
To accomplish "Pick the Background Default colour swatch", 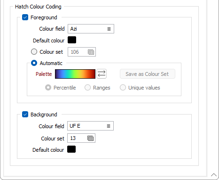I will pyautogui.click(x=71, y=149).
